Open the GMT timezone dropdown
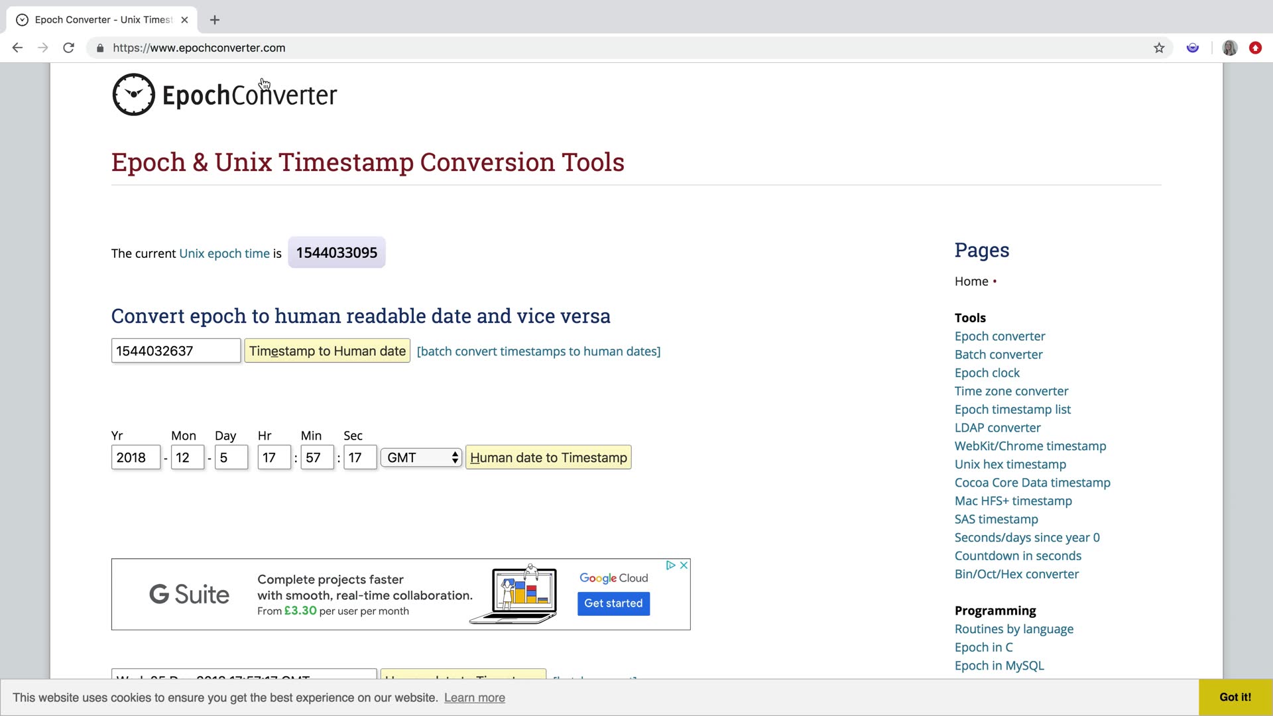1273x716 pixels. (421, 457)
